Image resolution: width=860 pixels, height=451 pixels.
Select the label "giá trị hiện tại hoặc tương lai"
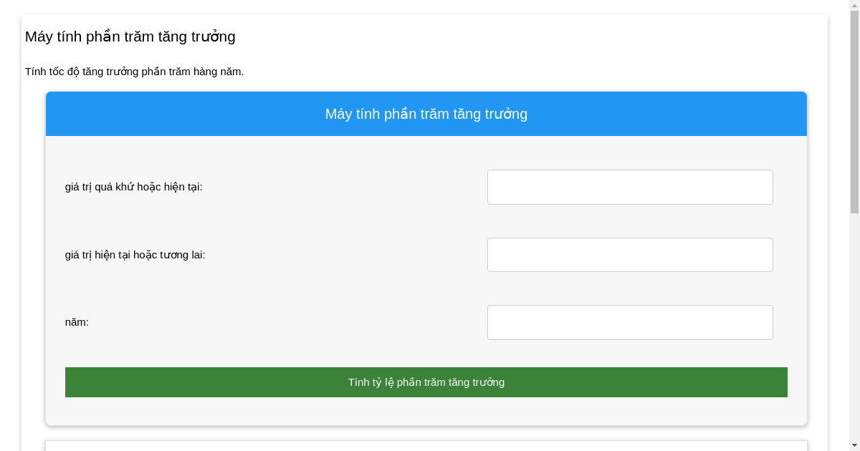135,254
